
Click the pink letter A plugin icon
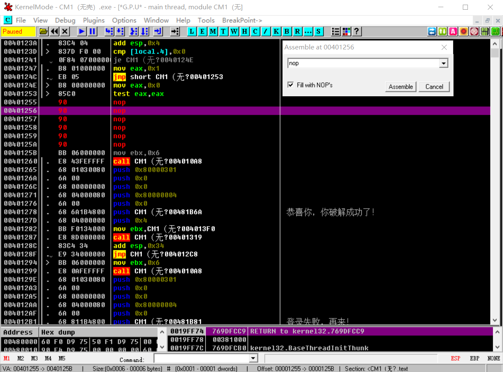[x=453, y=31]
